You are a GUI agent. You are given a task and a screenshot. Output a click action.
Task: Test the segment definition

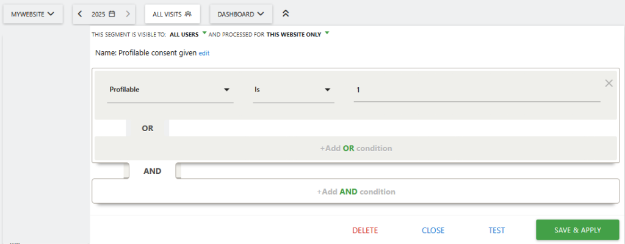496,231
